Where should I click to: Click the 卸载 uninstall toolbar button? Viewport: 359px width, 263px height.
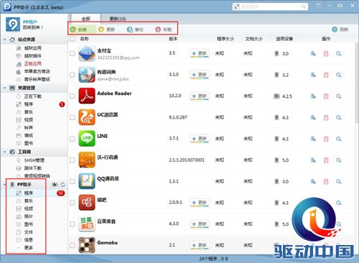coord(164,29)
